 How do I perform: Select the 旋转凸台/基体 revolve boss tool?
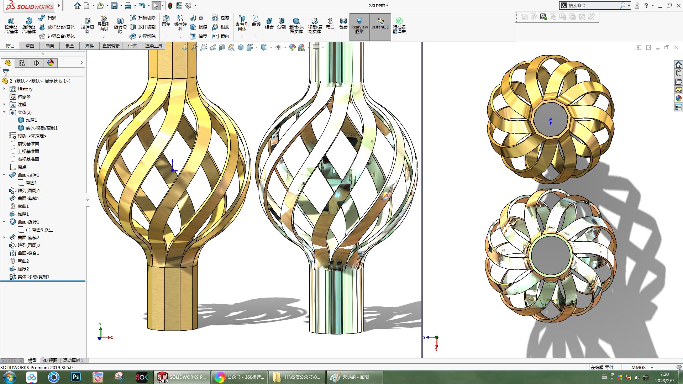pos(28,26)
